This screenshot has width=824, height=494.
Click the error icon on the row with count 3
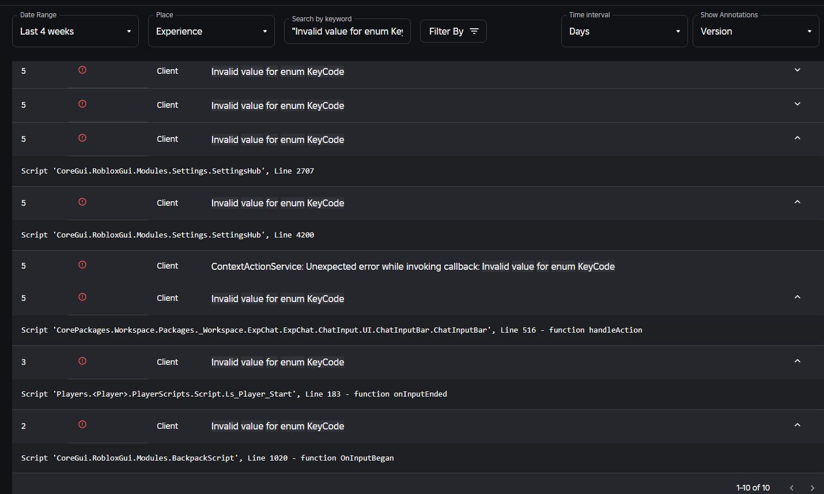coord(82,360)
